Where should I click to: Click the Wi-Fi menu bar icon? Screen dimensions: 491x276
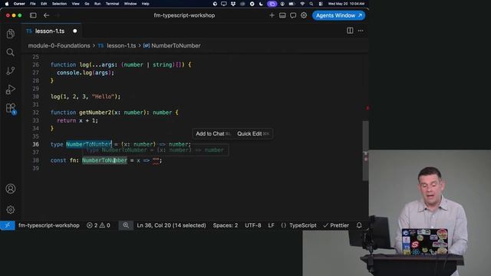pos(302,4)
